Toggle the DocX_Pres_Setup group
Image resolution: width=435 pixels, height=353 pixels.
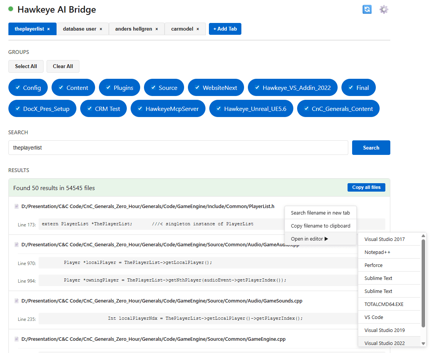coord(18,109)
